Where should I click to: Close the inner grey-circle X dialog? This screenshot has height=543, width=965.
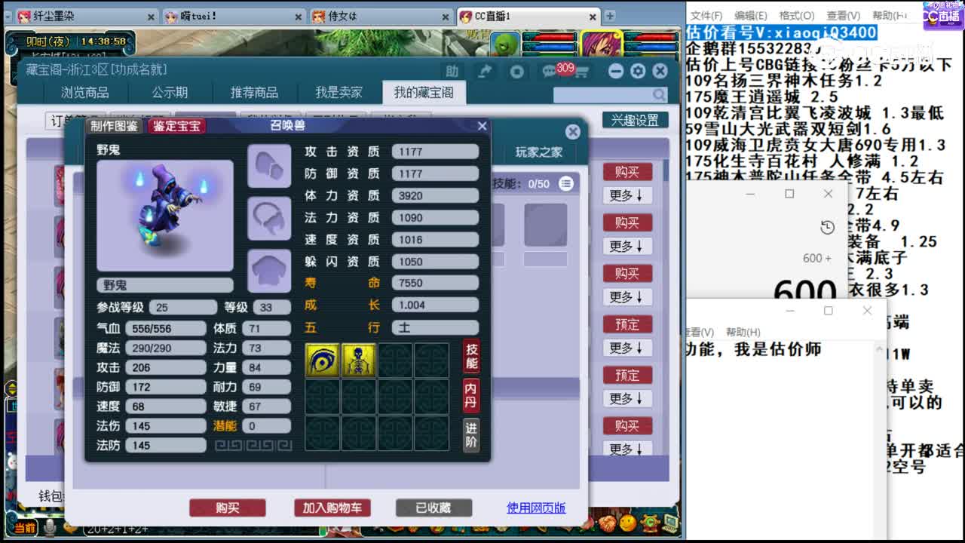pyautogui.click(x=573, y=132)
